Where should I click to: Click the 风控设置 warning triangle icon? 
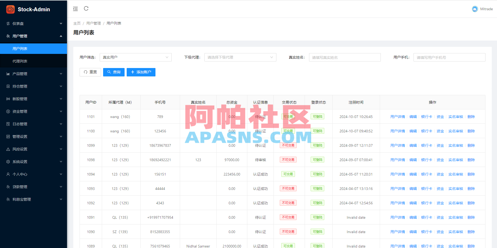8,149
